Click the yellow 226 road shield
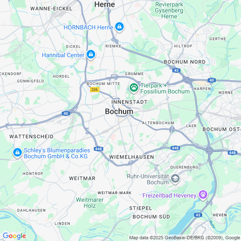Image resolution: width=241 pixels, height=241 pixels. (x=95, y=90)
